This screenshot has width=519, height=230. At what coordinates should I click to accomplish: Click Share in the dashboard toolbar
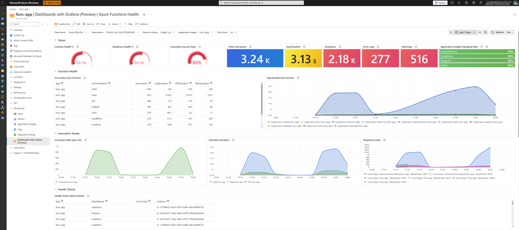pos(101,24)
